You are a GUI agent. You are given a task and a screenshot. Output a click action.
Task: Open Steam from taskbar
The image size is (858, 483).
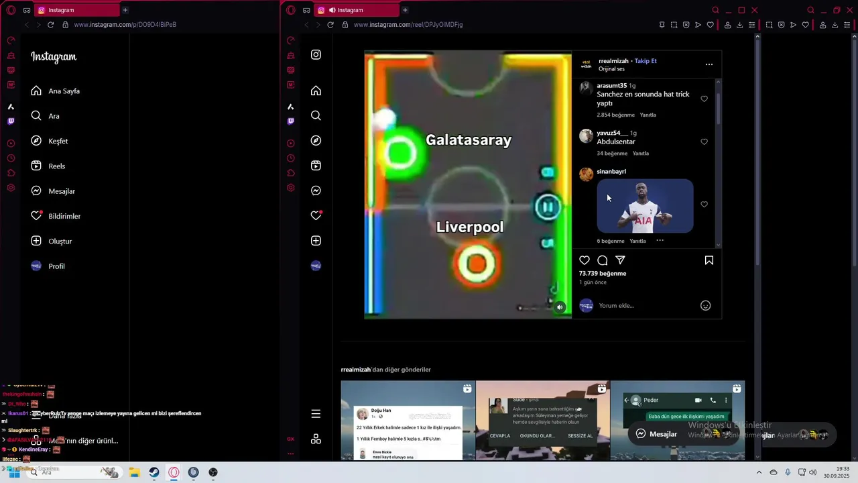[x=154, y=472]
